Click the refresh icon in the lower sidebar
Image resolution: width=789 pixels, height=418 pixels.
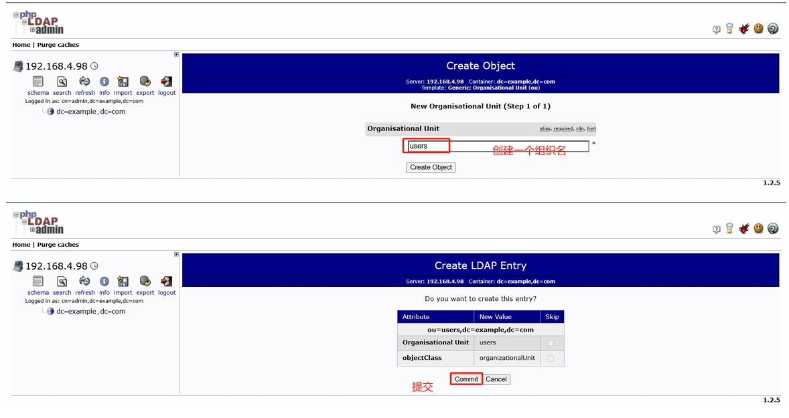click(84, 282)
